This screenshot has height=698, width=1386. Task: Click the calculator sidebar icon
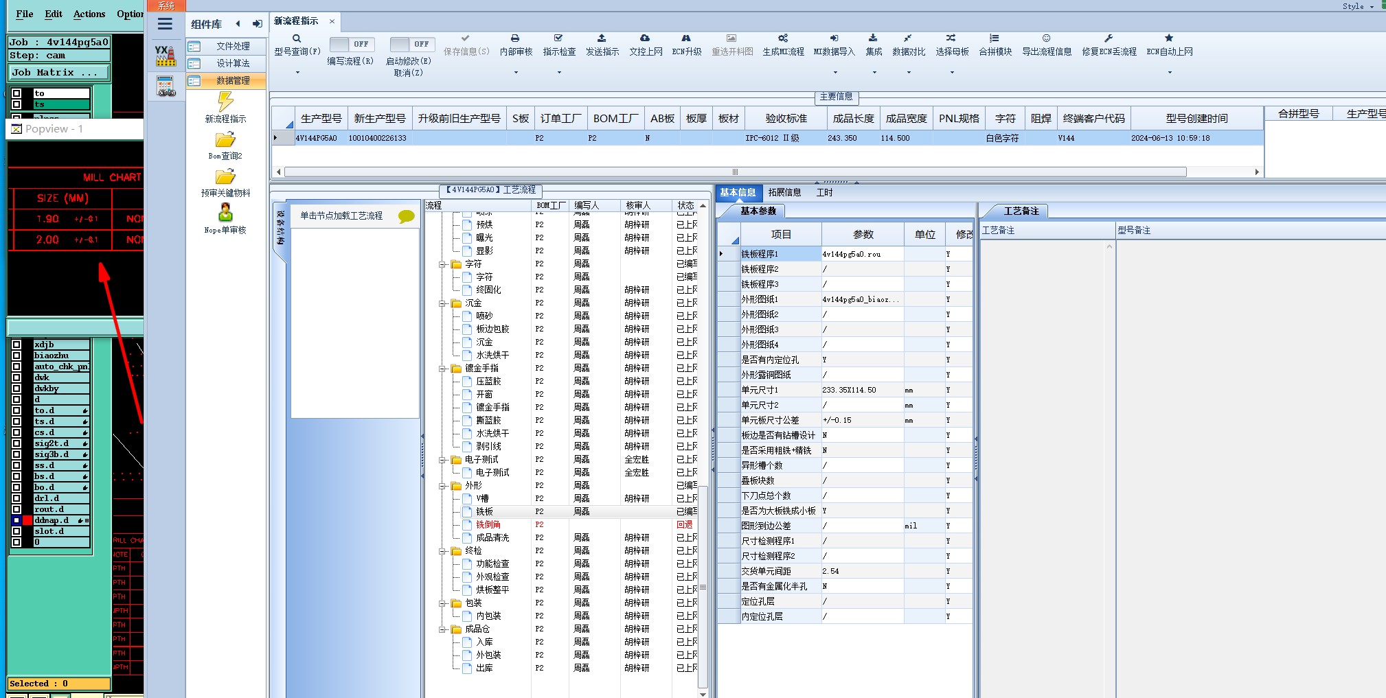166,86
